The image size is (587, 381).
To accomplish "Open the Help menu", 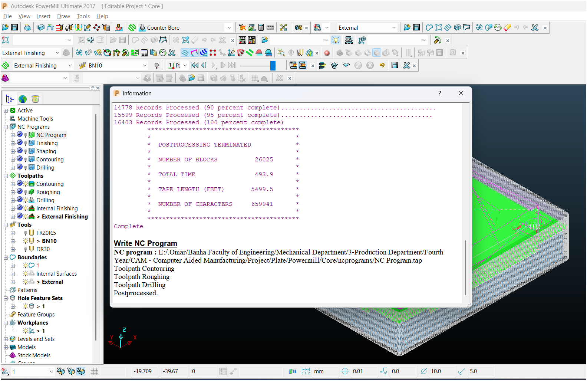I will coord(102,16).
